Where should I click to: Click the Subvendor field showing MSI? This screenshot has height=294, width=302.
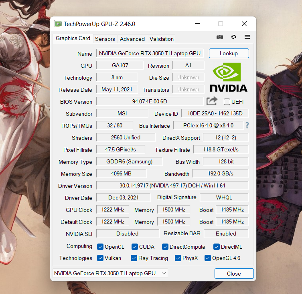click(x=122, y=113)
